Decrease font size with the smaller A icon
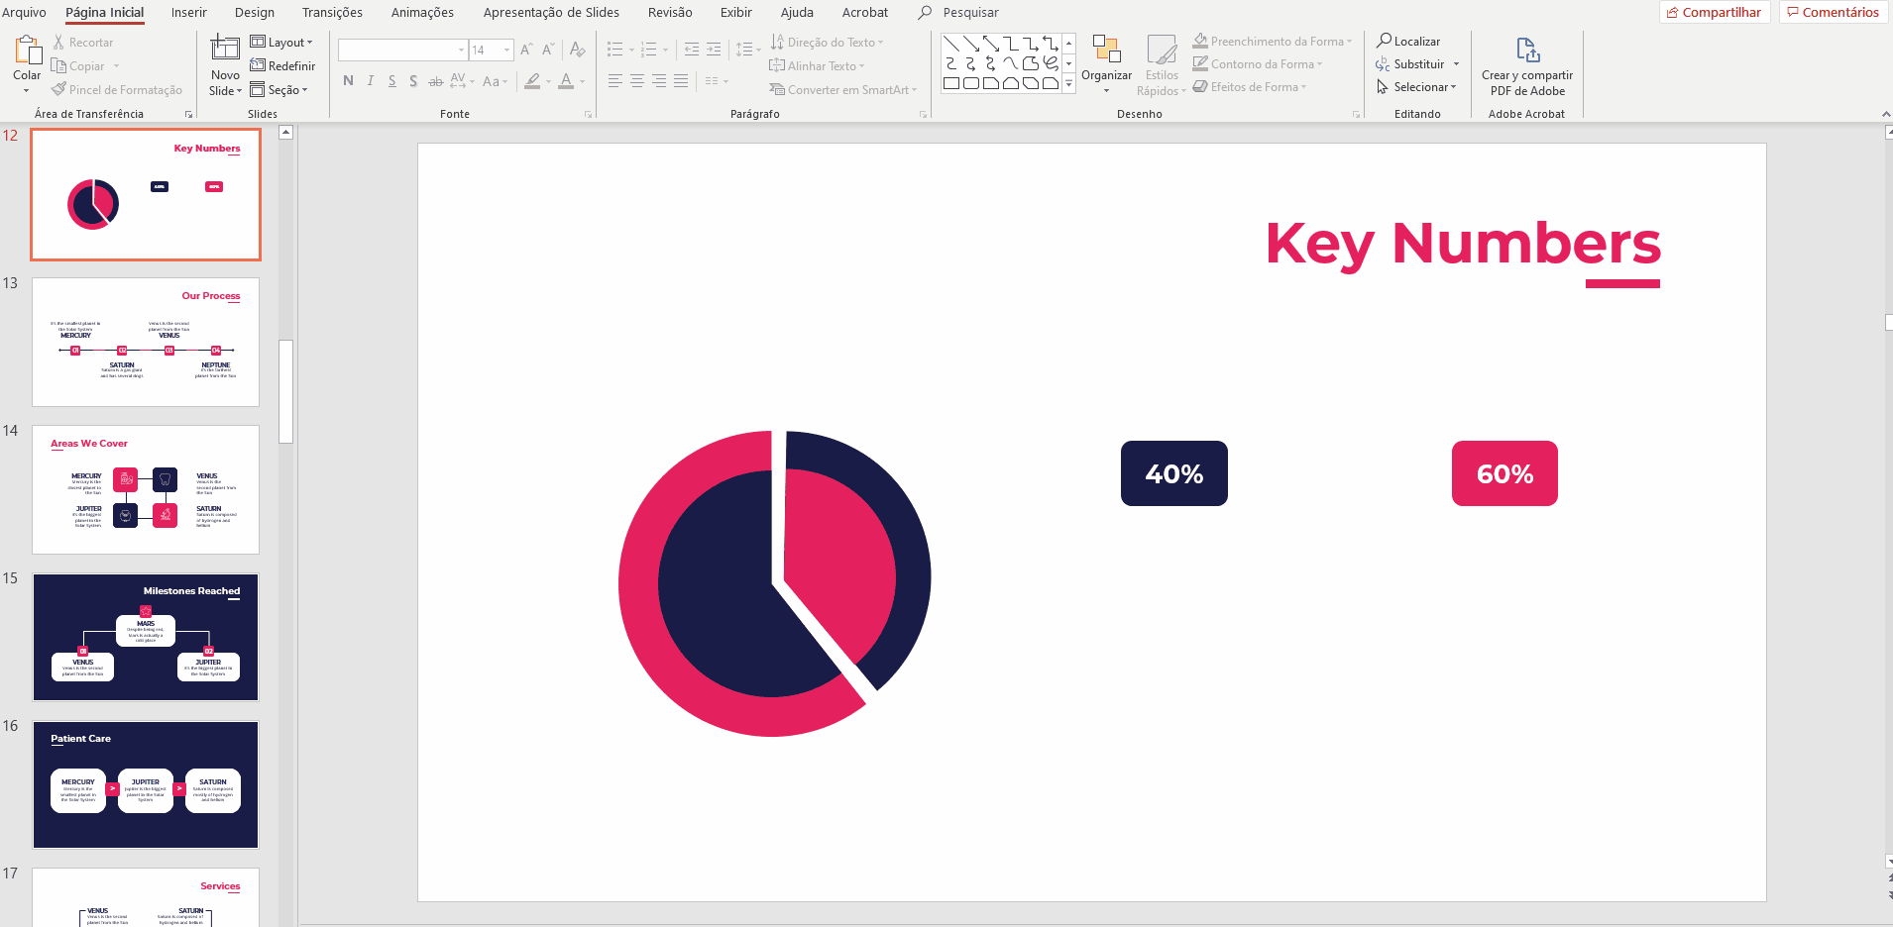 (548, 50)
